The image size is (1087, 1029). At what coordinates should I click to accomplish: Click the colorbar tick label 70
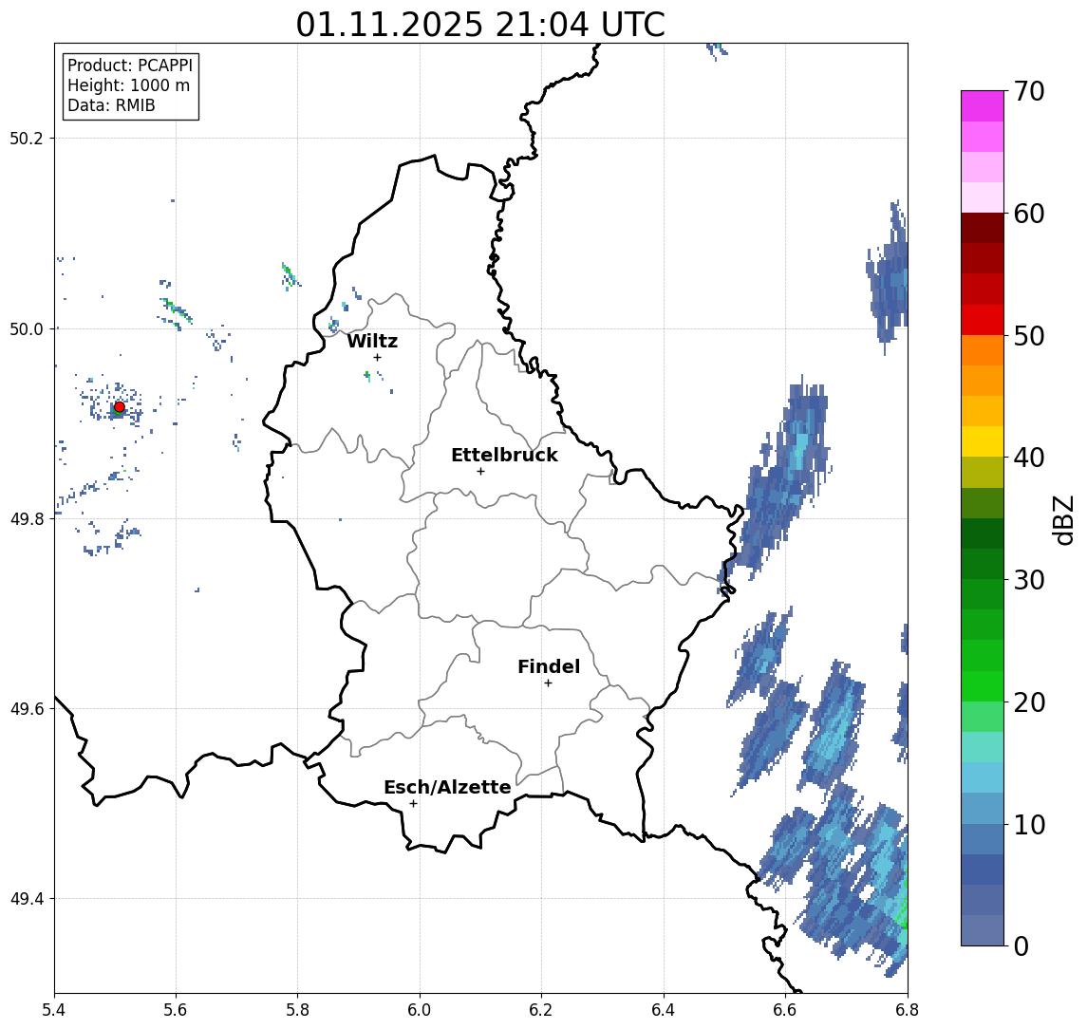coord(1029,91)
